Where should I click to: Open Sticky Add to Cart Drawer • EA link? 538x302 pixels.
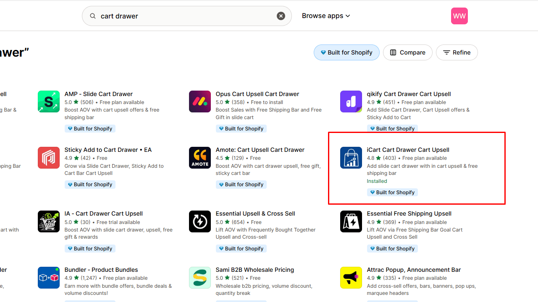(x=108, y=150)
